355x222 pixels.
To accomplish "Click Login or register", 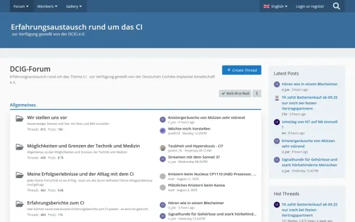I will tap(309, 7).
